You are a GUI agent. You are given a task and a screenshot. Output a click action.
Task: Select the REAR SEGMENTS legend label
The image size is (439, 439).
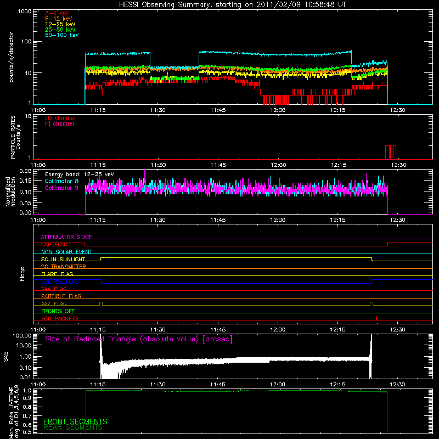[73, 427]
